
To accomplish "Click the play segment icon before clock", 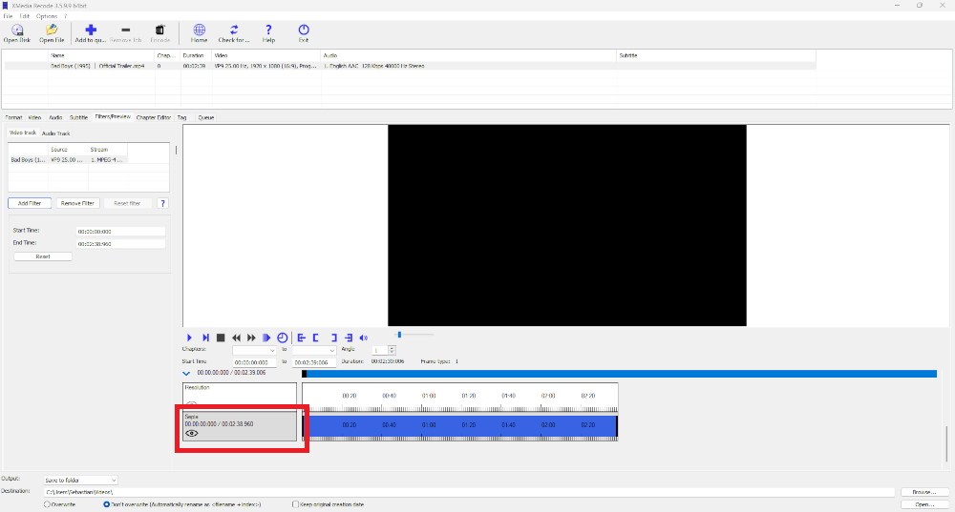I will point(266,338).
